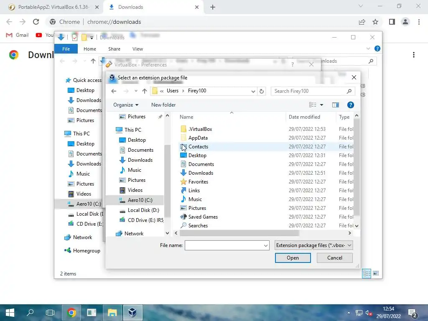The height and width of the screenshot is (321, 428).
Task: Open the Organize dropdown menu
Action: [x=126, y=105]
